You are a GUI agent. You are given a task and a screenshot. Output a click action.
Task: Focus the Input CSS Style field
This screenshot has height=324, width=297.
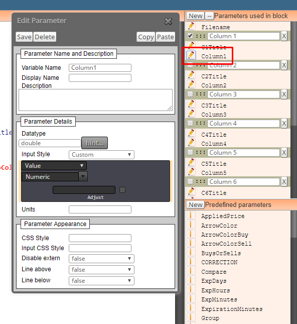[x=100, y=248]
